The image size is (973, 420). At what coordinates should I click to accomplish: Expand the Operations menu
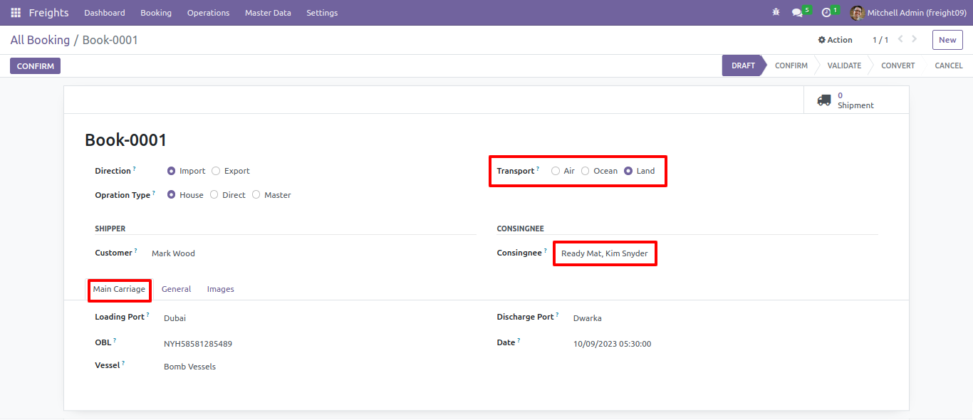[208, 13]
